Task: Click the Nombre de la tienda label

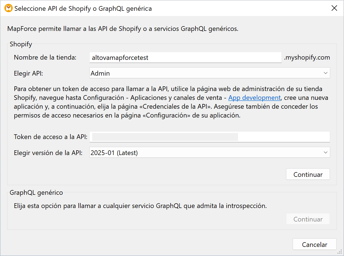Action: (x=45, y=57)
